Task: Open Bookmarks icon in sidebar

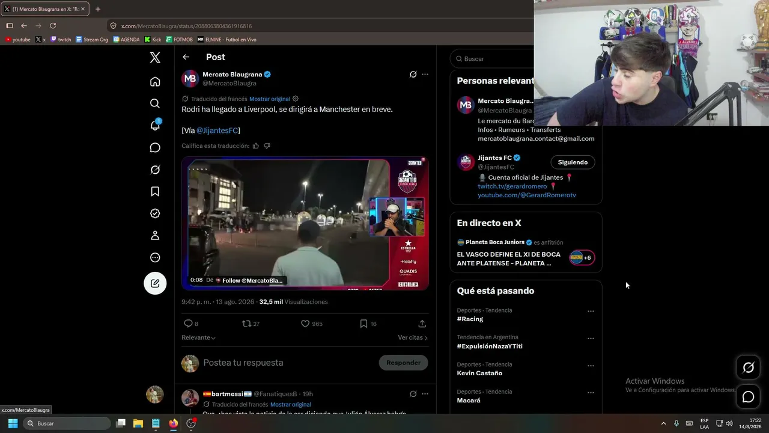Action: pos(155,191)
